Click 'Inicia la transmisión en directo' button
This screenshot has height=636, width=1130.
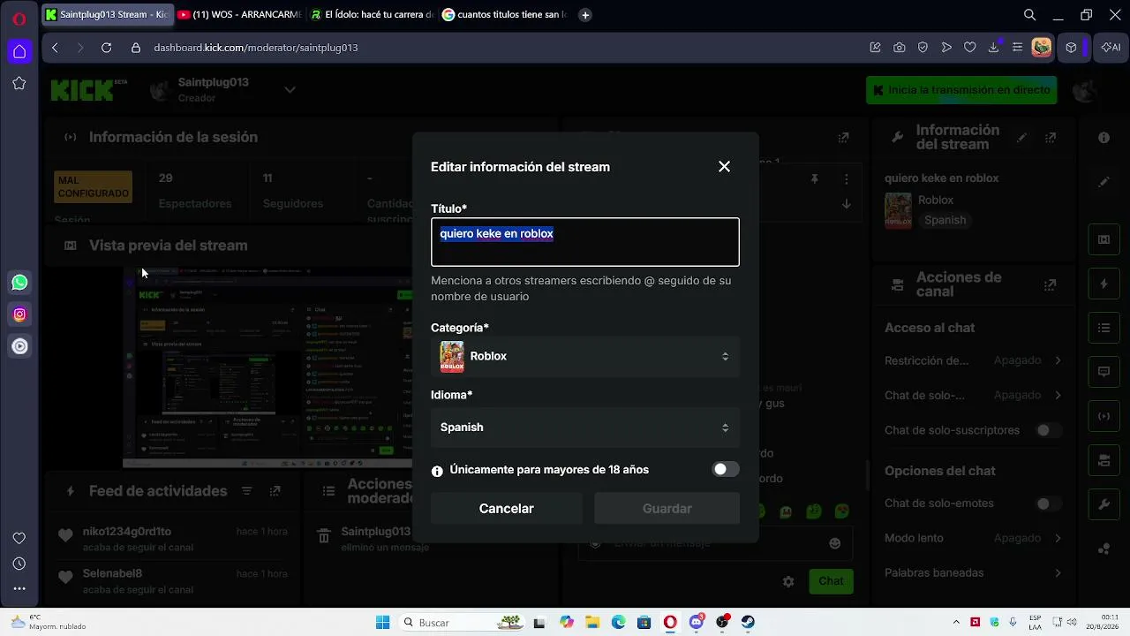961,89
